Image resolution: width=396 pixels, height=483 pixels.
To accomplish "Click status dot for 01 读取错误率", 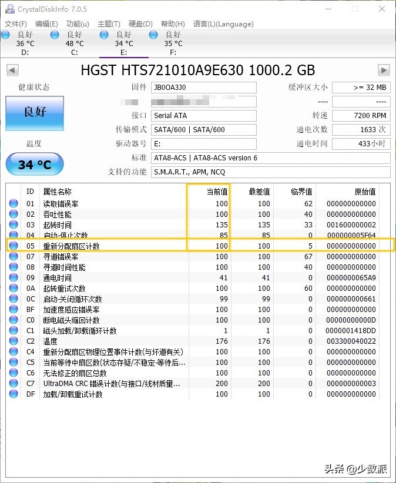I will tap(14, 203).
